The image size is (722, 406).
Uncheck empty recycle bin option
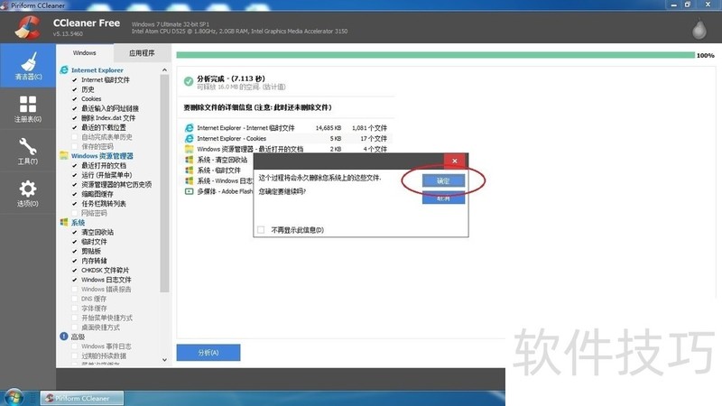pyautogui.click(x=75, y=232)
